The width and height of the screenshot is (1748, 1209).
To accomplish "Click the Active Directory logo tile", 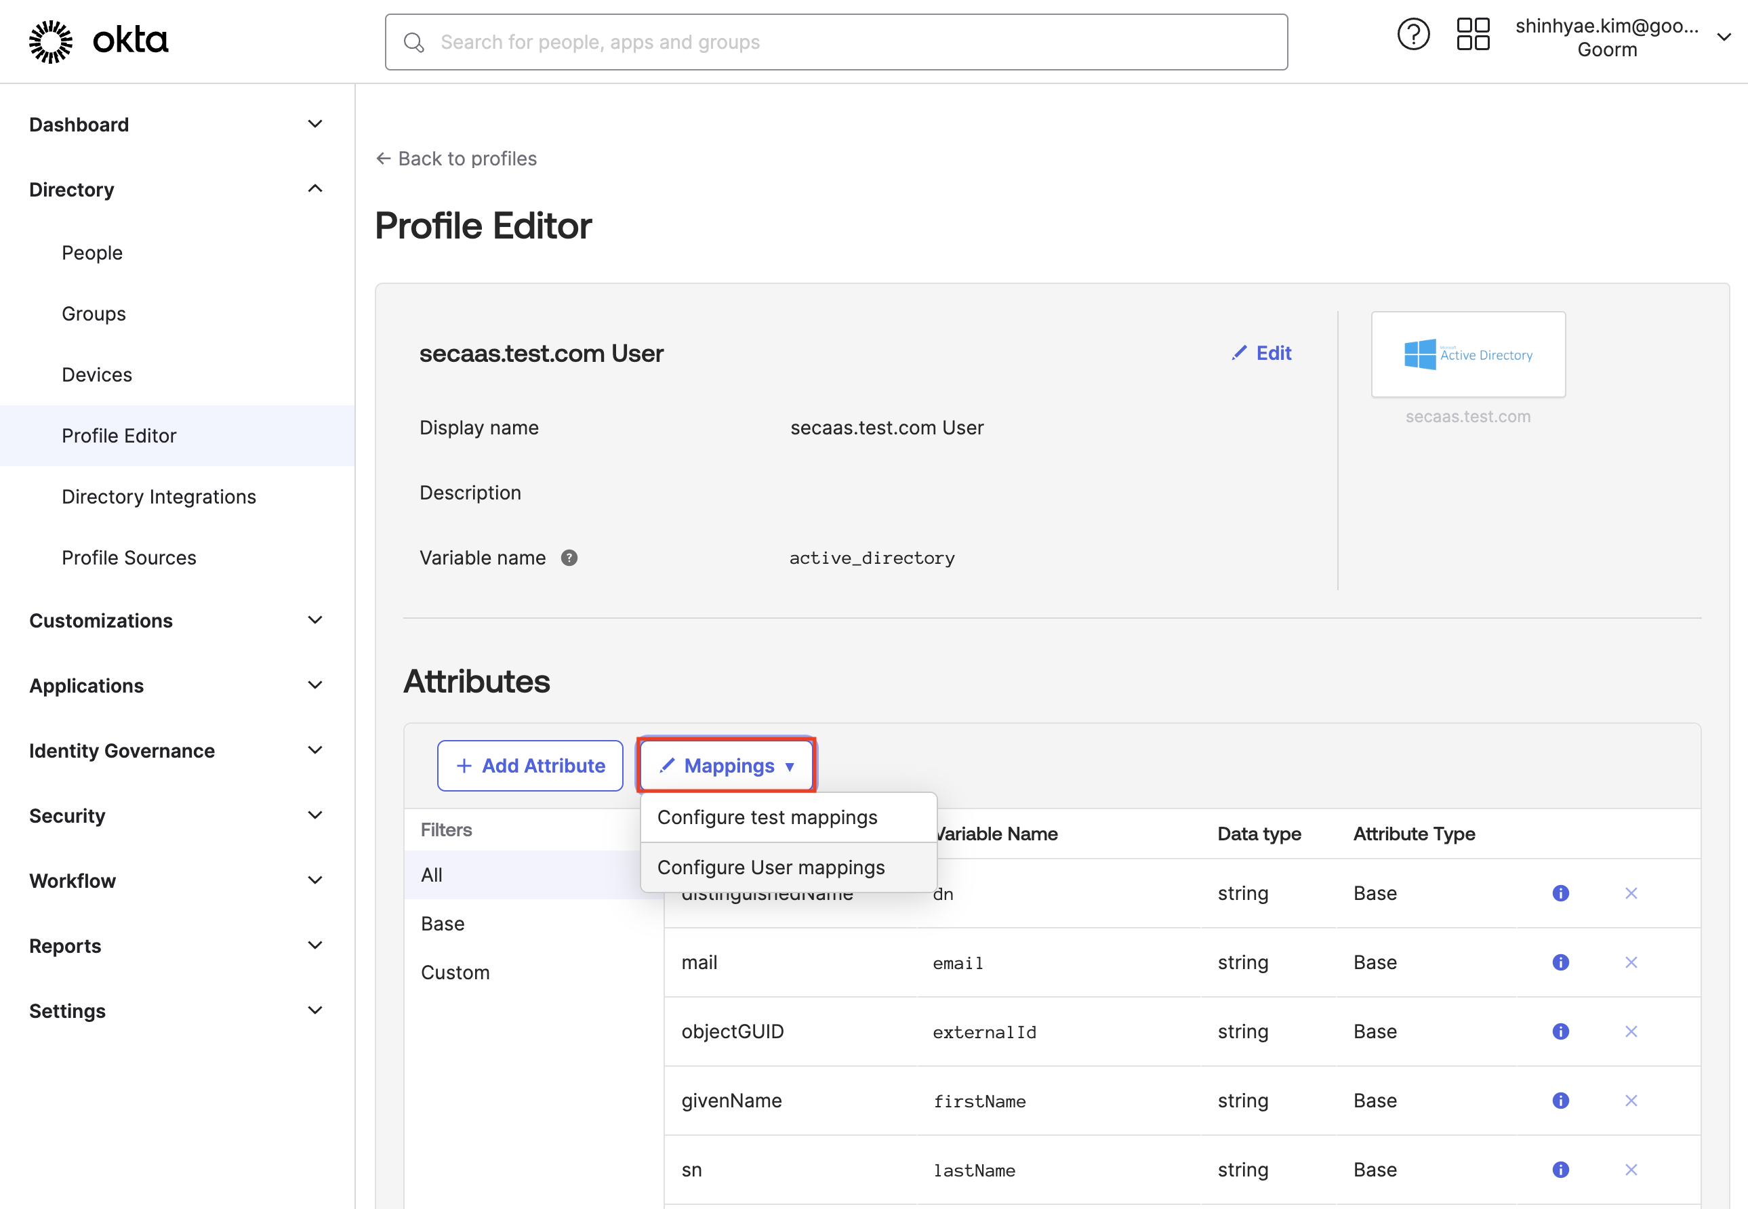I will [x=1467, y=354].
